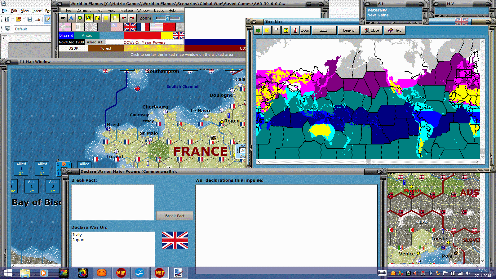Click the Global Map vertical scrollbar down arrow
Image resolution: width=496 pixels, height=279 pixels.
(482, 157)
